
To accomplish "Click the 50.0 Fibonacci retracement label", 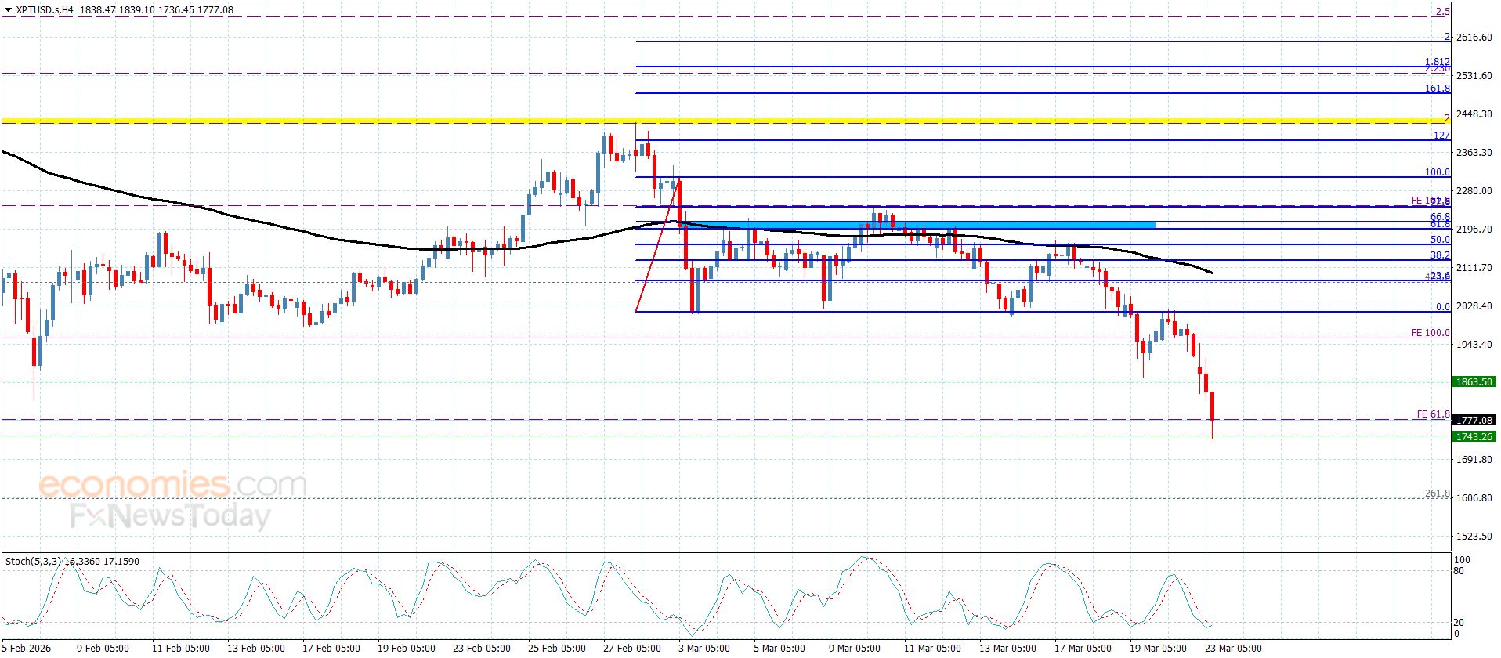I will click(x=1439, y=240).
